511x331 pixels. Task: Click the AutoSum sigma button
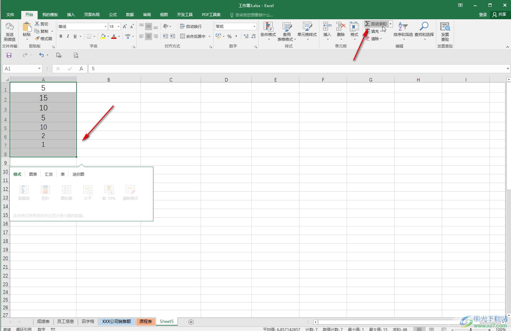[376, 24]
